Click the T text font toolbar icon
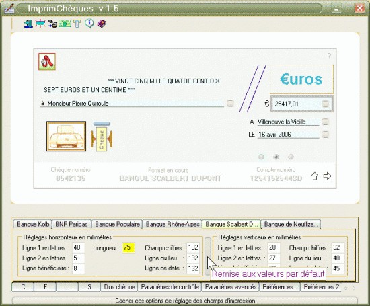370x306 pixels. point(77,24)
